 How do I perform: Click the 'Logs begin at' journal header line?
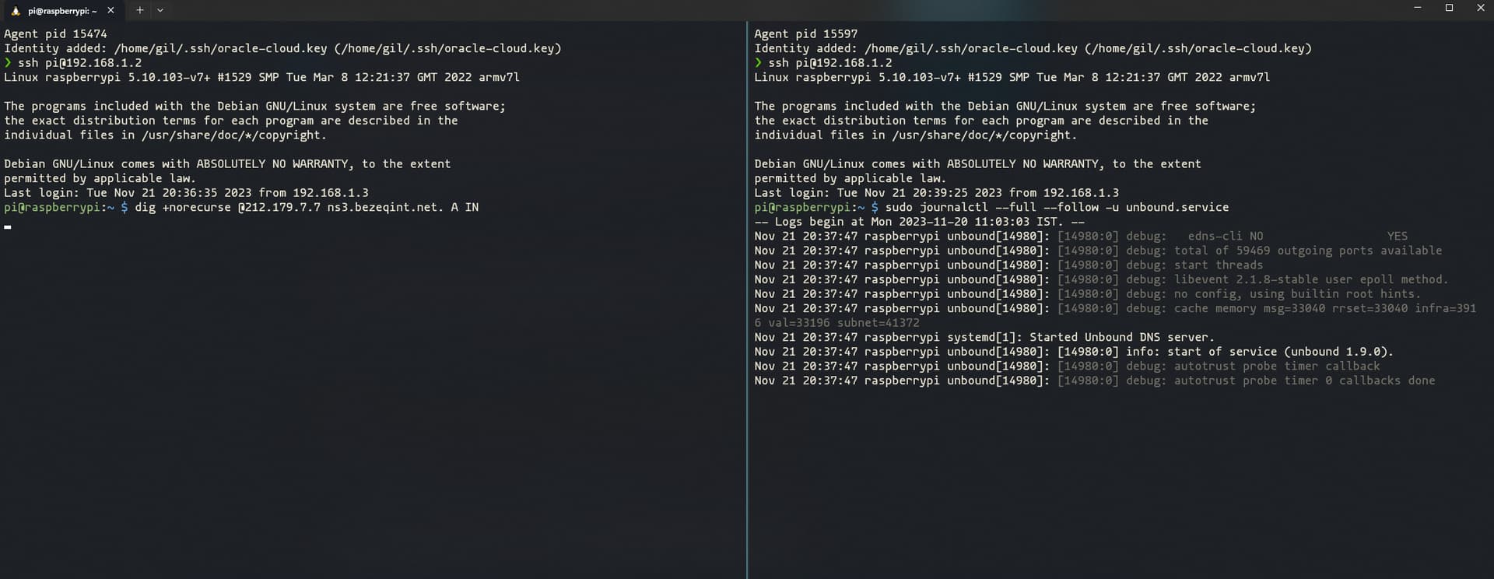[919, 222]
